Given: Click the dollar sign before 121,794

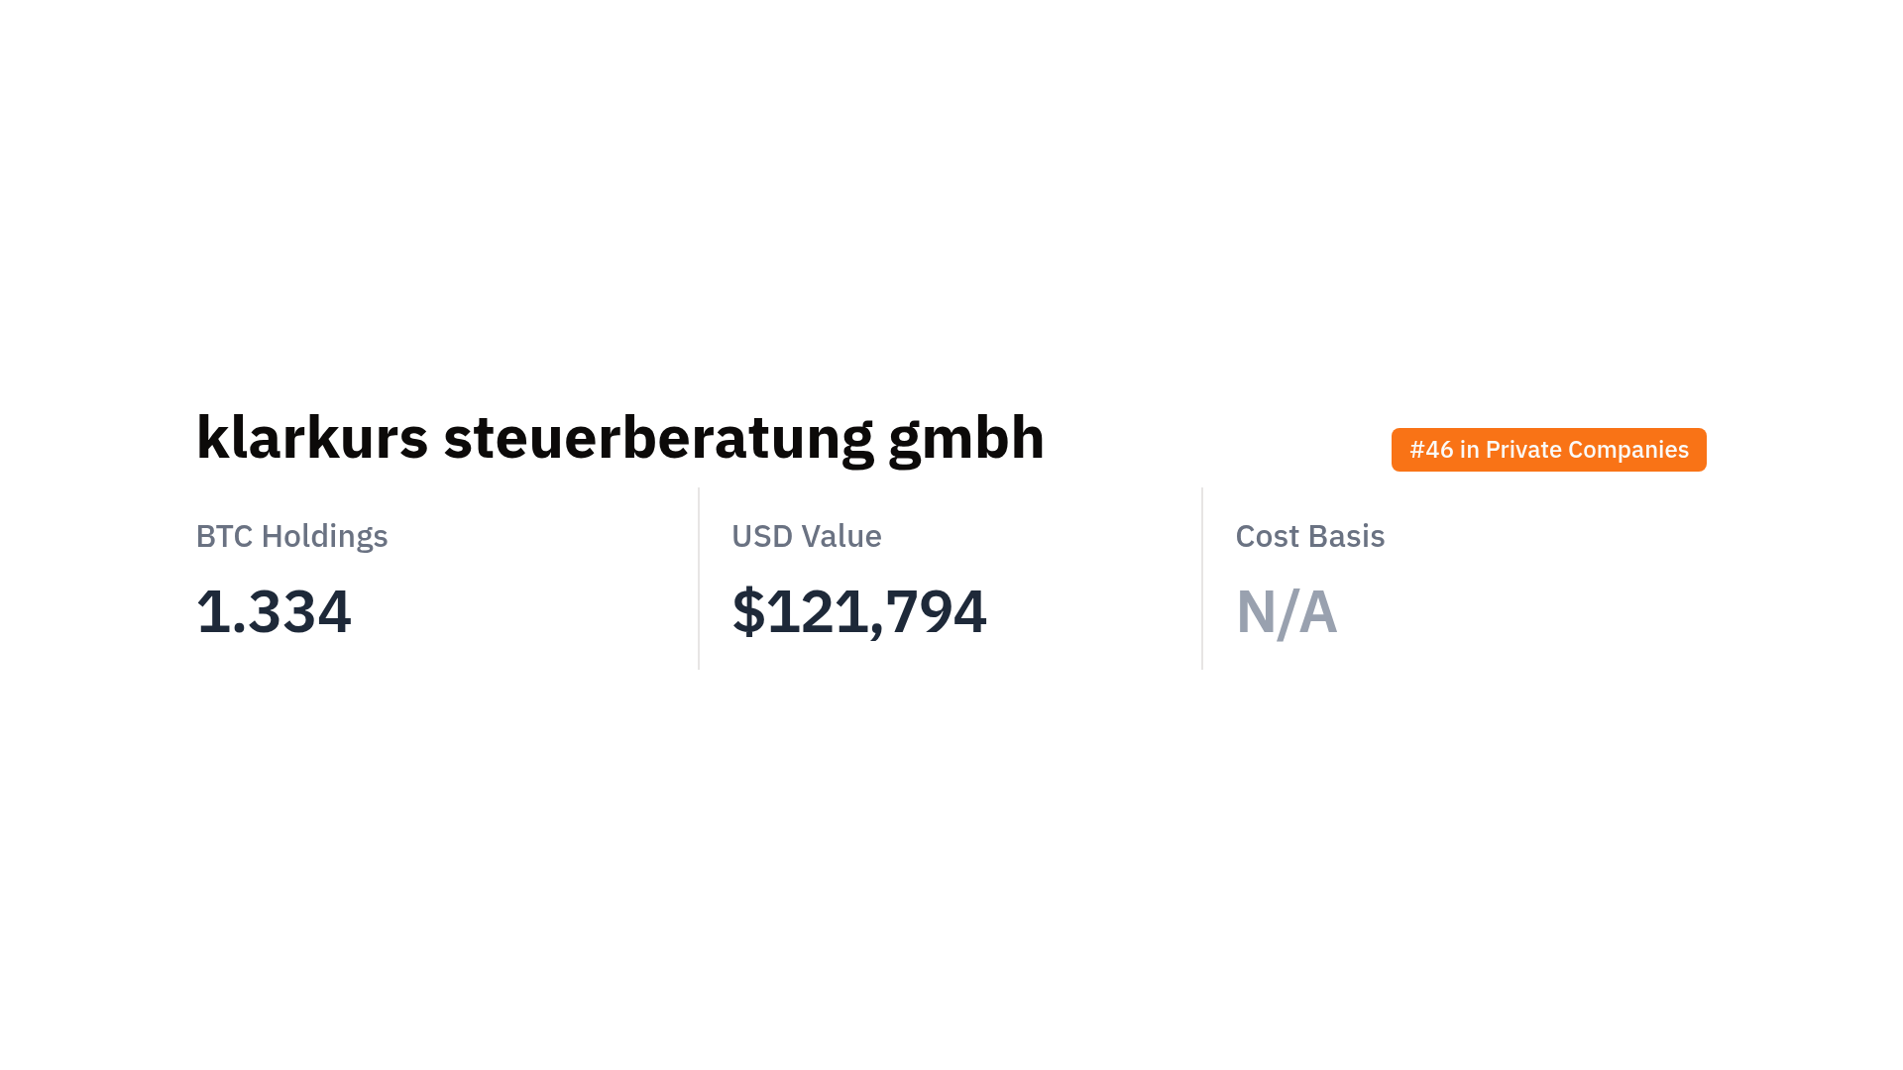Looking at the screenshot, I should (748, 611).
